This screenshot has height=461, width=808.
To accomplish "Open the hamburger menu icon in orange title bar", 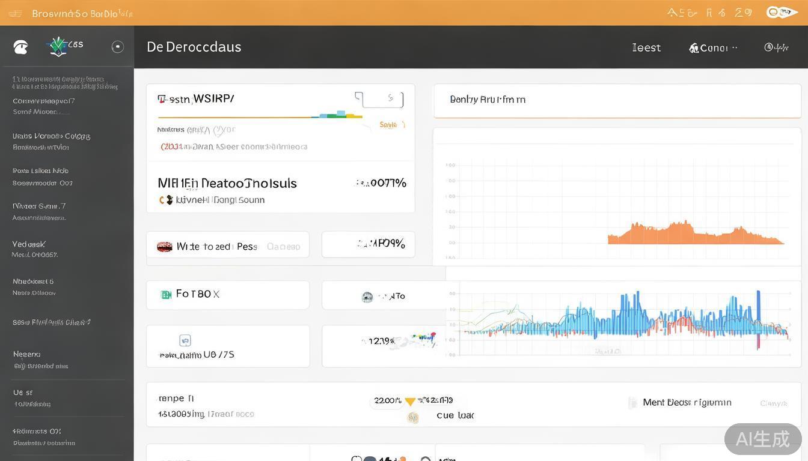I will 15,13.
